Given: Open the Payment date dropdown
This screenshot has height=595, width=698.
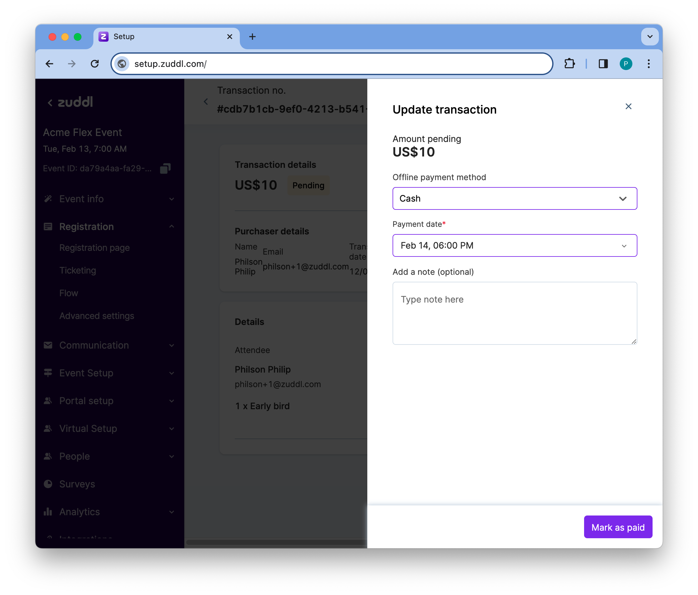Looking at the screenshot, I should coord(514,245).
